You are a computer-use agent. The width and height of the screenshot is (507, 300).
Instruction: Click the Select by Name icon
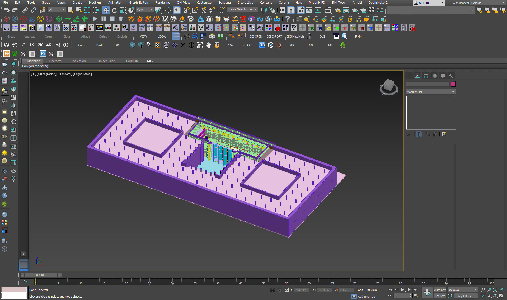point(79,10)
